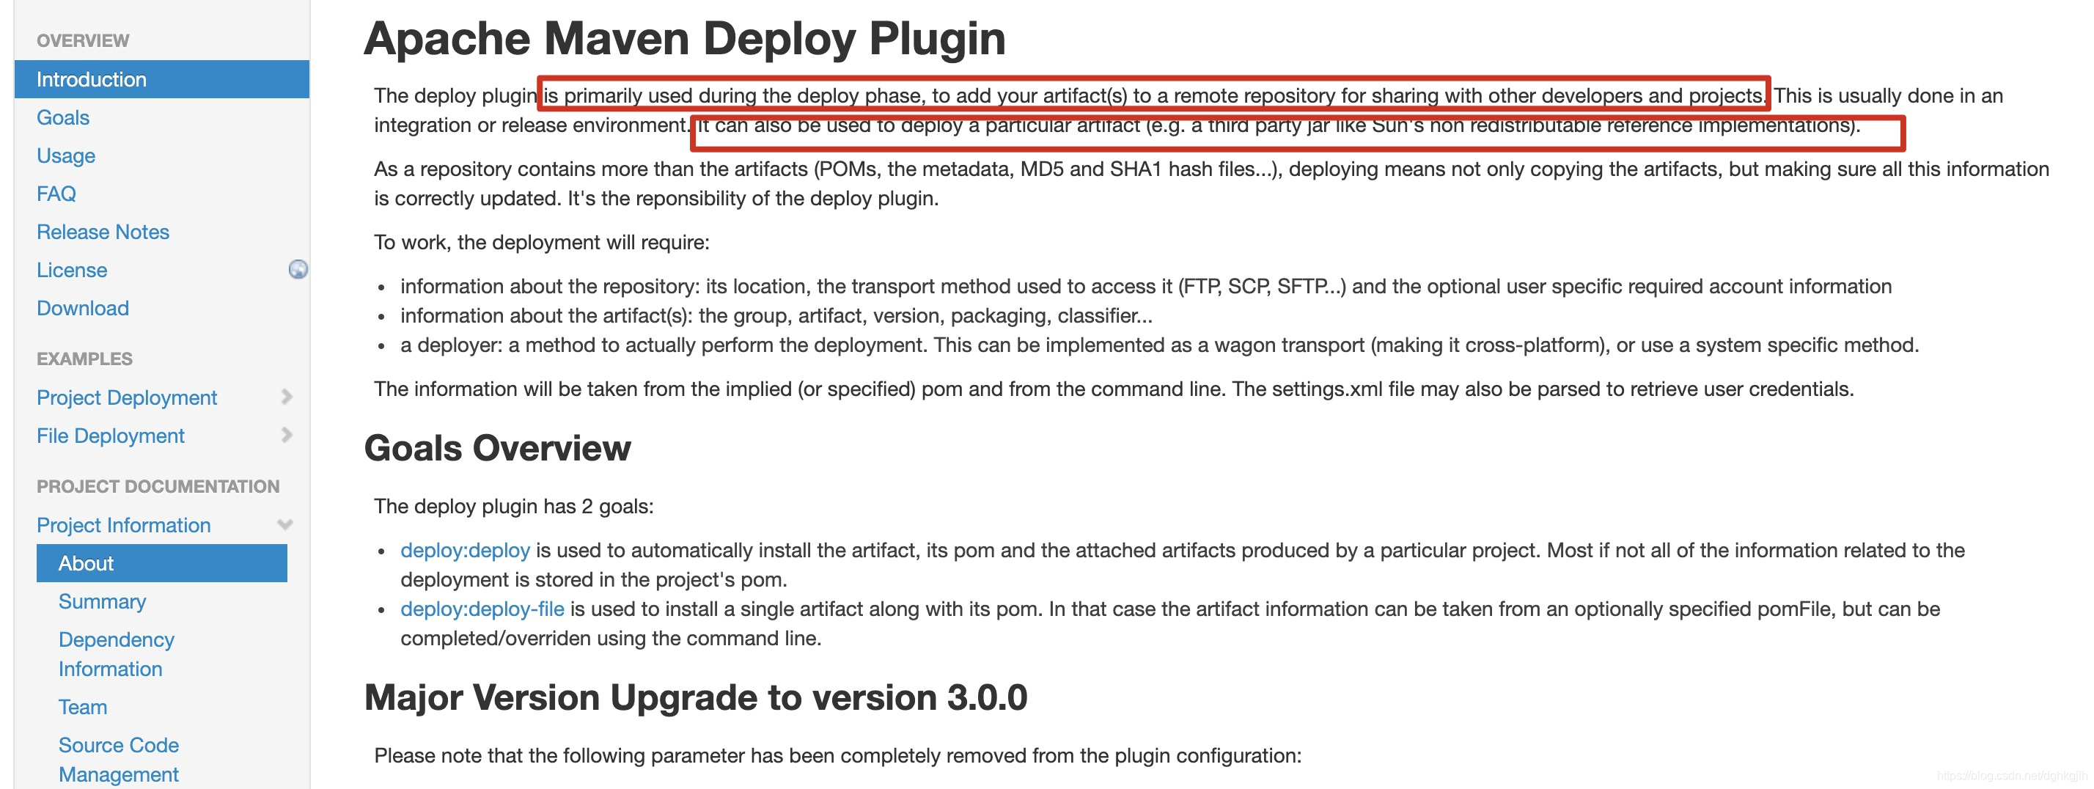Click the sentence mentioning settings.xml file
Screen dimensions: 2094x789
tap(1543, 389)
